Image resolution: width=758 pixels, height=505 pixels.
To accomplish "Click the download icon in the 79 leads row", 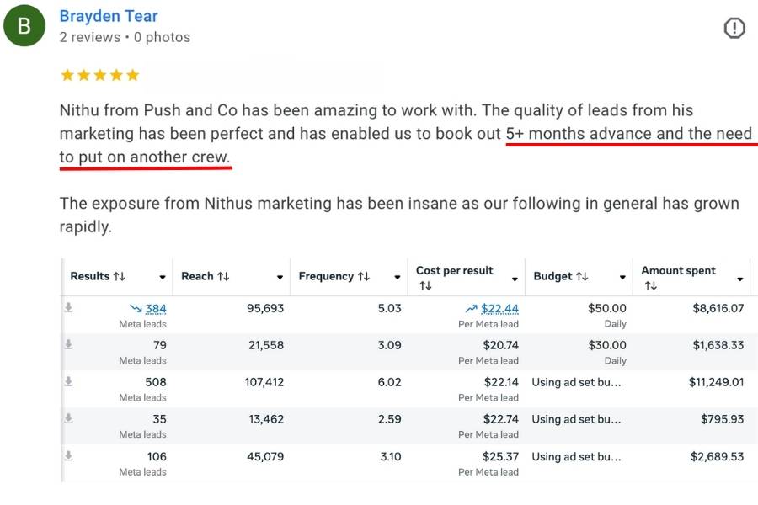I will (x=69, y=344).
